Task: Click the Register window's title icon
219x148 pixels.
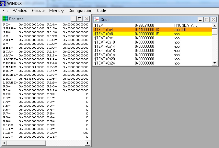Action: (5, 19)
